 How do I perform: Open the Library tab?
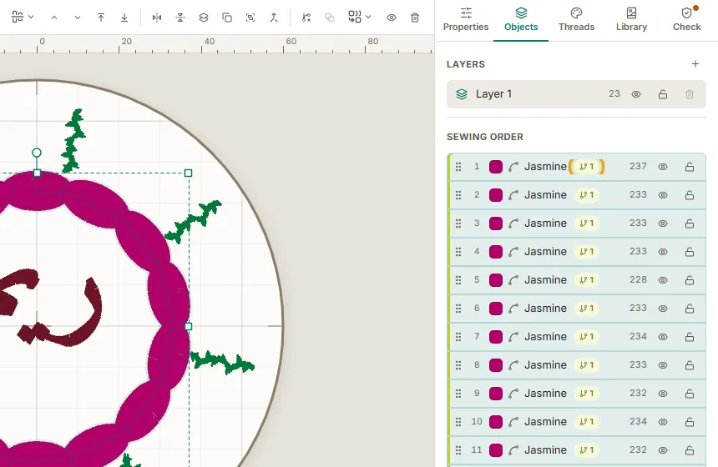point(631,20)
